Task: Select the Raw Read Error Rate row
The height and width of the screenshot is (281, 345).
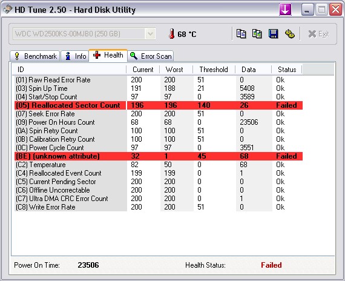Action: point(159,80)
